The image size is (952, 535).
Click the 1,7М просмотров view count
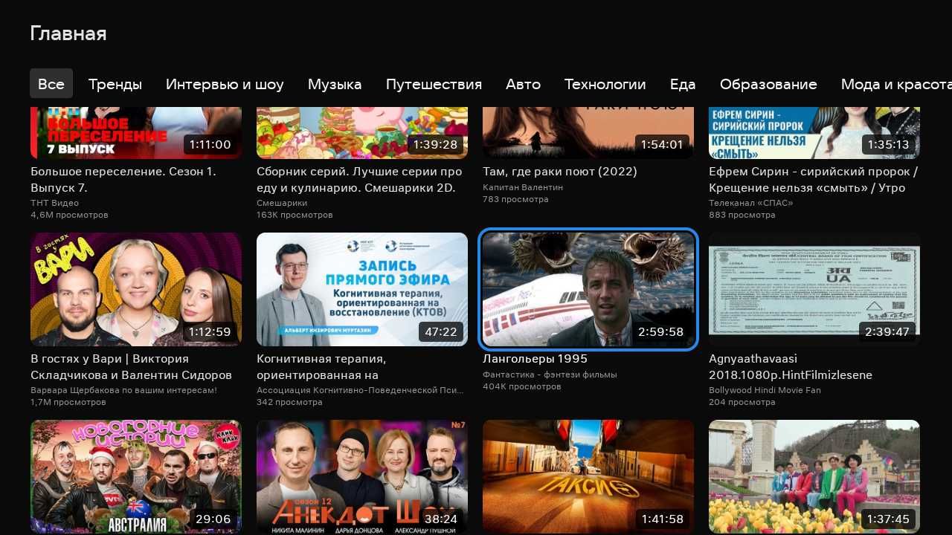[68, 402]
